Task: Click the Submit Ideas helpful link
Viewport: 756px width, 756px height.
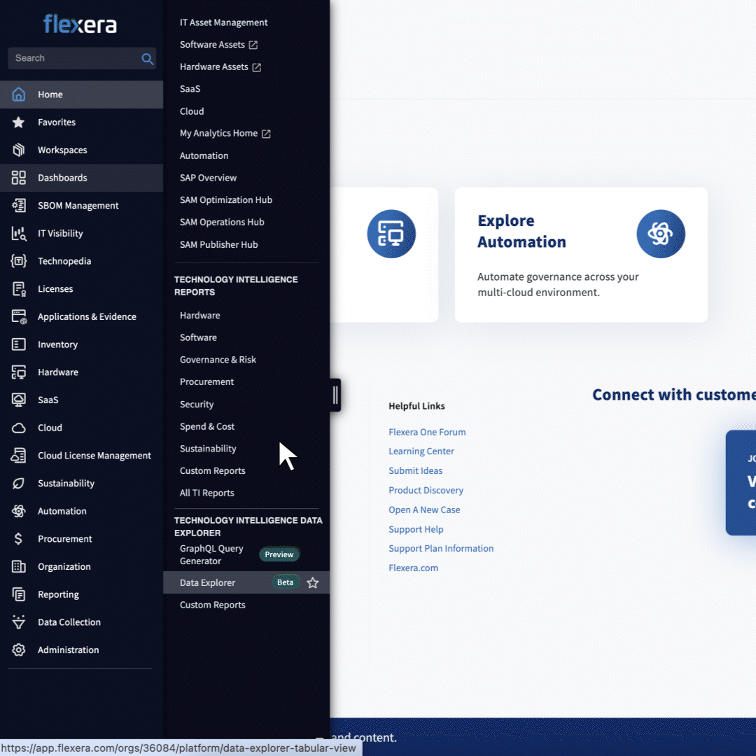Action: pyautogui.click(x=415, y=471)
